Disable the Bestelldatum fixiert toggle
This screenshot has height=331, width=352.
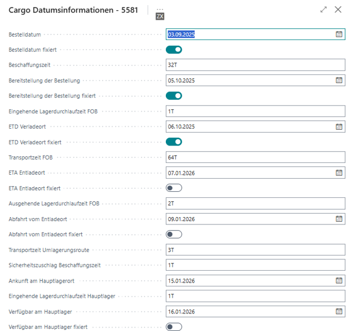tap(174, 50)
